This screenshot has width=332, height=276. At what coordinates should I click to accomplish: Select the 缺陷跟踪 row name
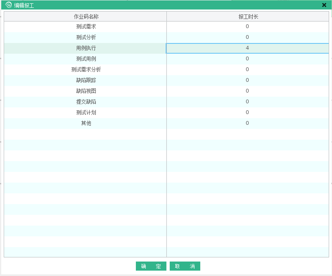point(86,80)
